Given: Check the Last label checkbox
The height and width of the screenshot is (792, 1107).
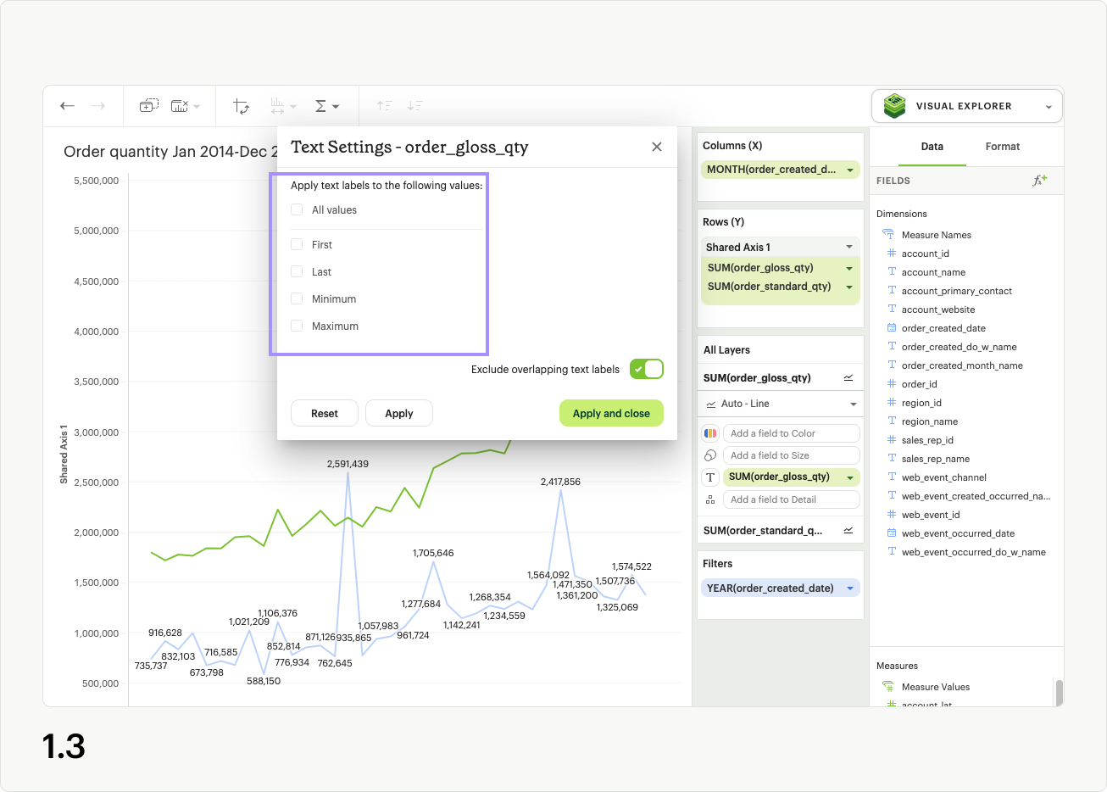Looking at the screenshot, I should coord(297,272).
